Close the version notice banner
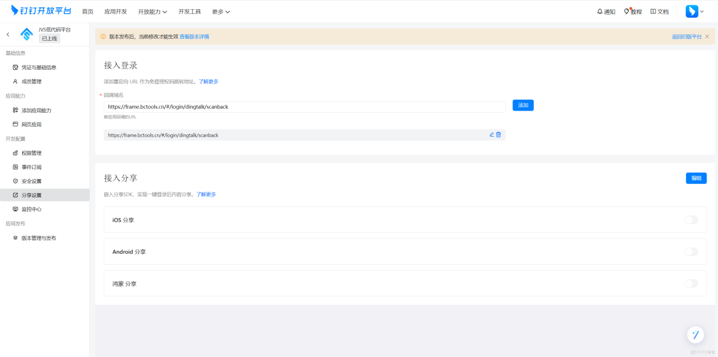The image size is (718, 357). tap(707, 36)
